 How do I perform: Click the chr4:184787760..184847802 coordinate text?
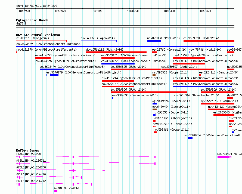(37, 6)
